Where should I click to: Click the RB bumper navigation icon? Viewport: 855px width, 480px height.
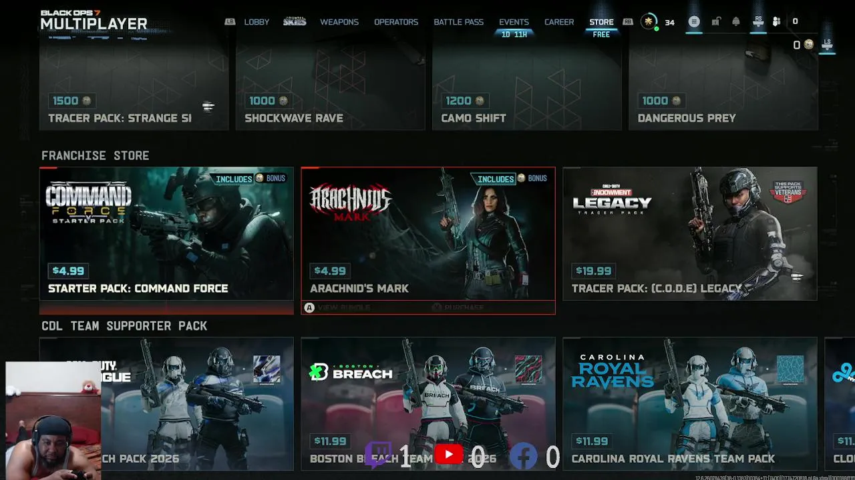point(628,22)
